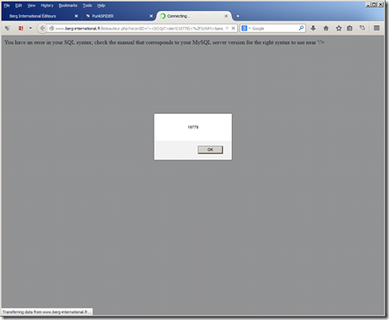
Task: Click the back navigation arrow
Action: (x=42, y=28)
